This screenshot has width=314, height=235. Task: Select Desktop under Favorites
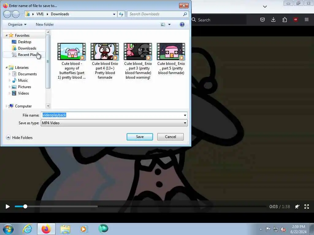coord(25,42)
